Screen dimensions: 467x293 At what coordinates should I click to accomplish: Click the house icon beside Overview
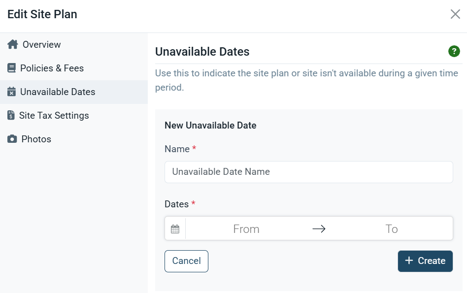pos(12,44)
